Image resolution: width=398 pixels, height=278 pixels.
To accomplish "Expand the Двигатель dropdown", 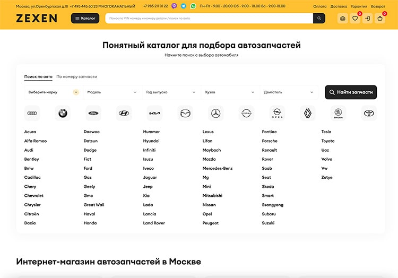I will 289,92.
